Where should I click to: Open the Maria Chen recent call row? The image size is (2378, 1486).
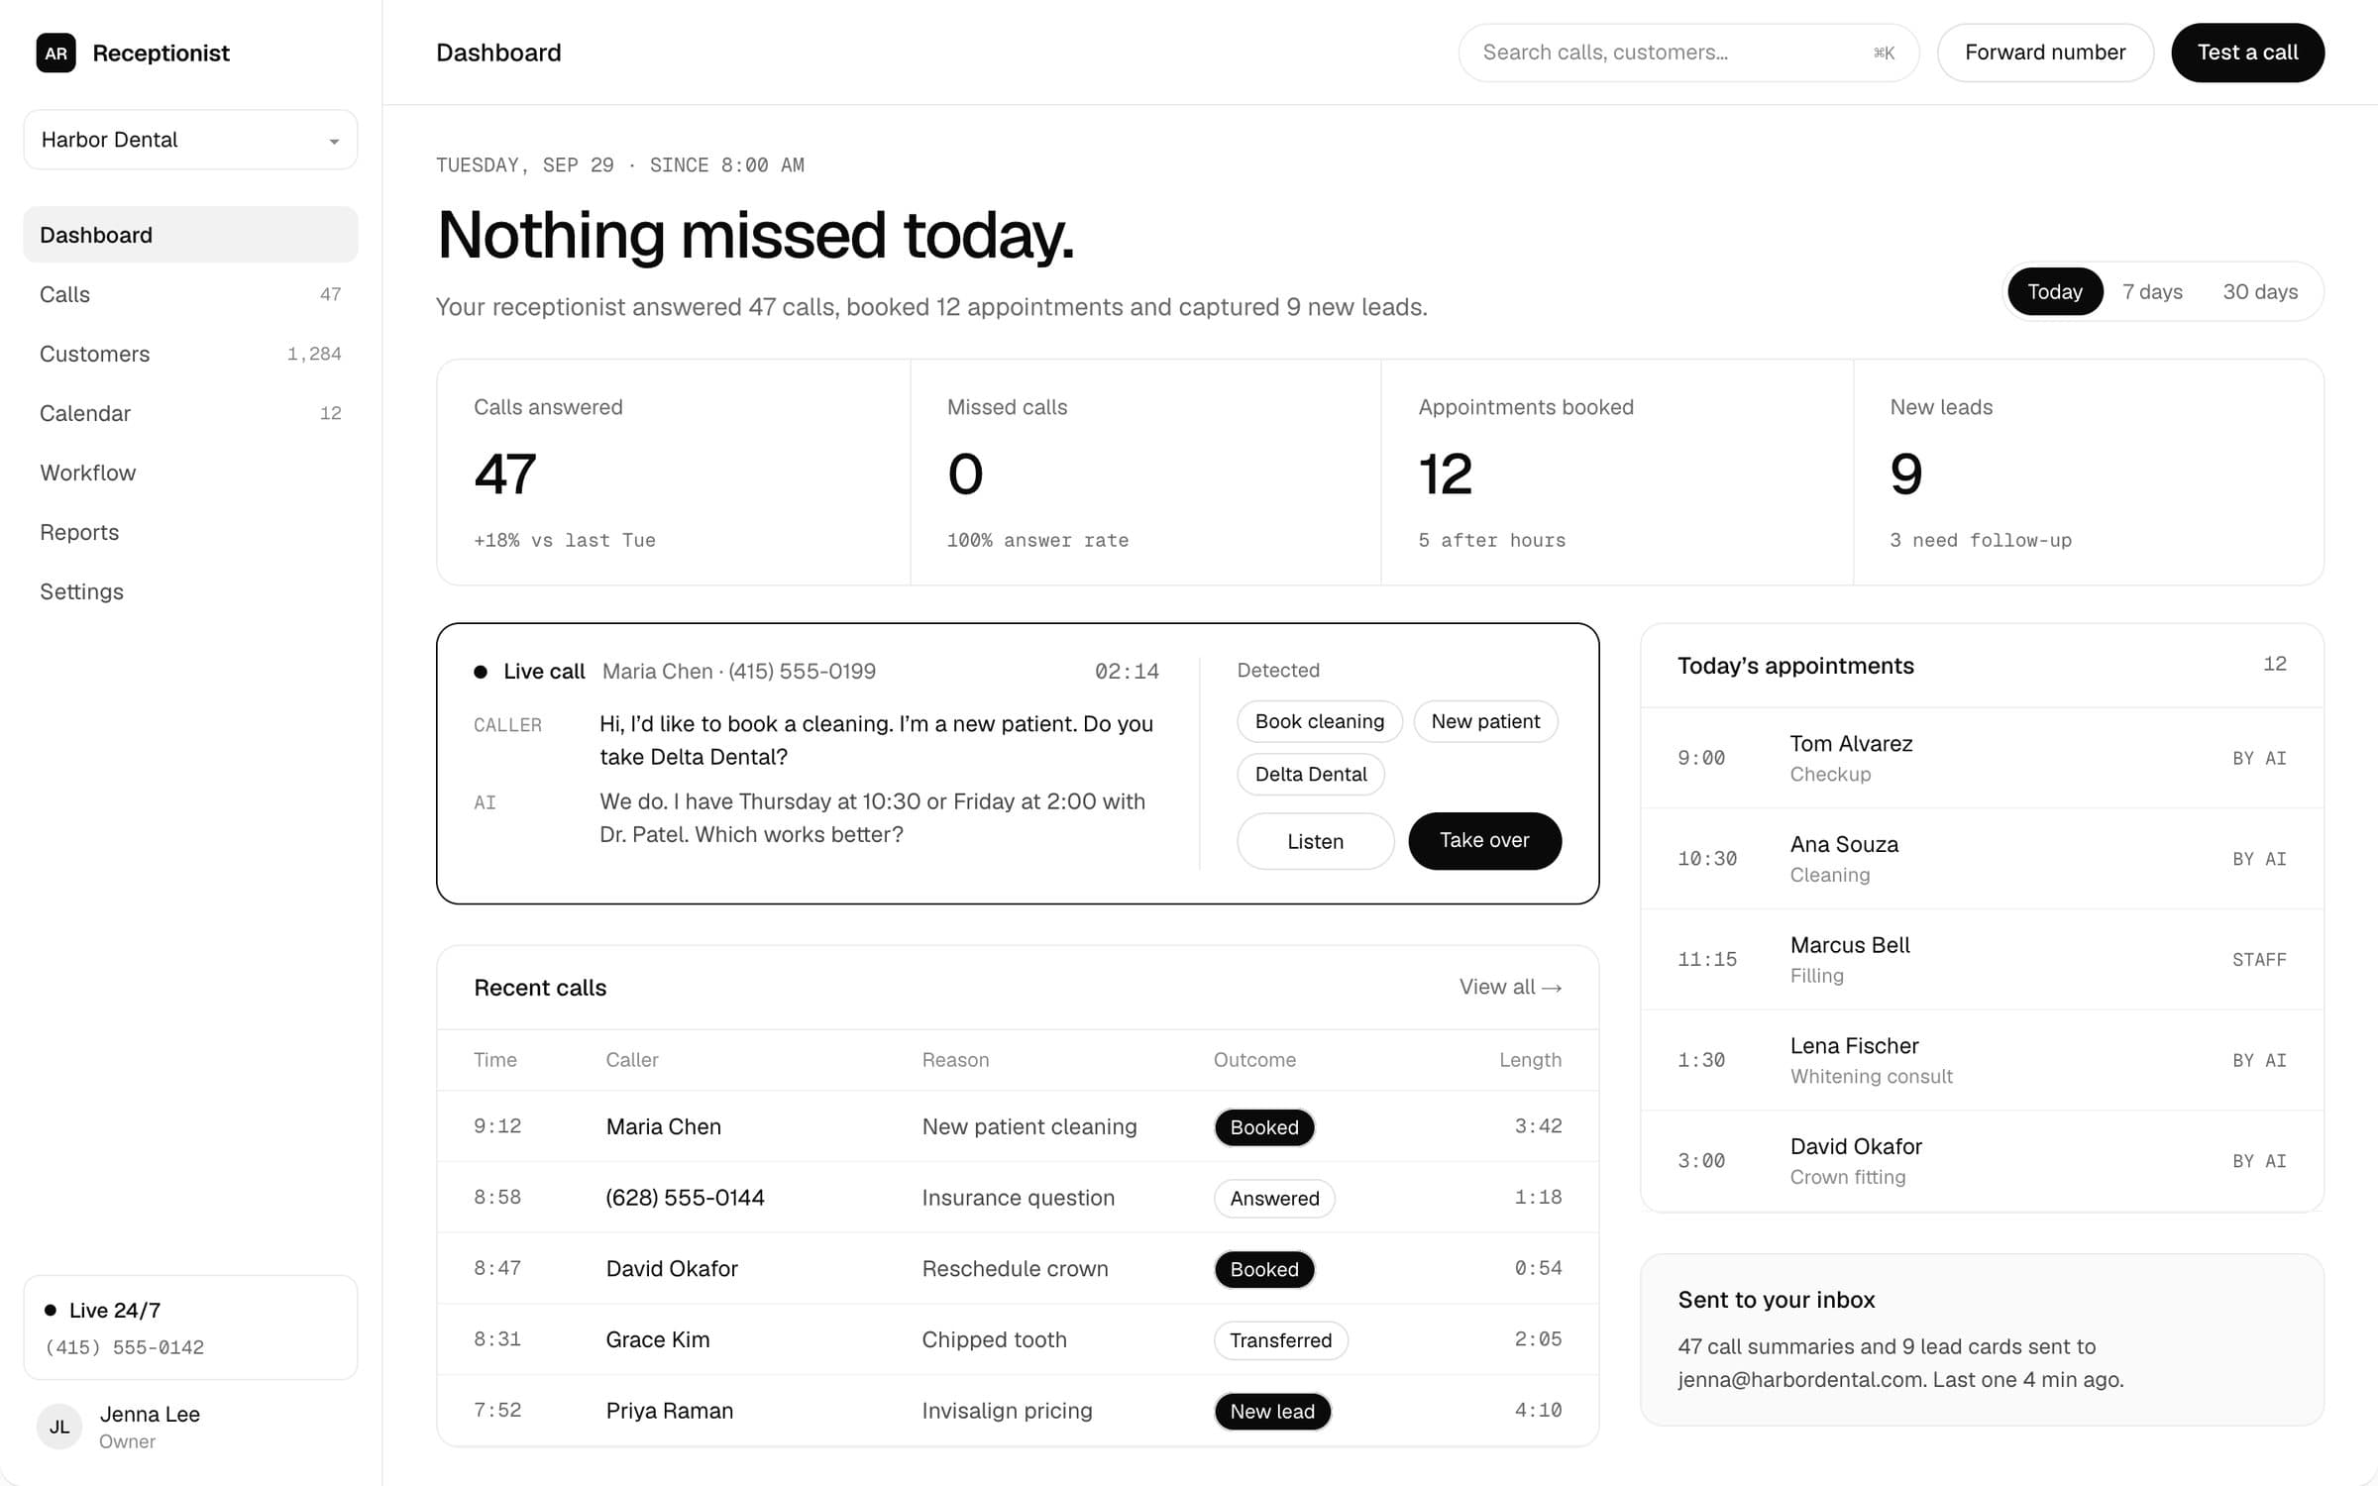click(x=1018, y=1126)
